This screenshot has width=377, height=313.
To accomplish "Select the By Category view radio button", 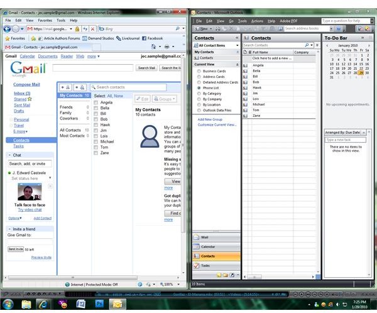I will pos(199,94).
